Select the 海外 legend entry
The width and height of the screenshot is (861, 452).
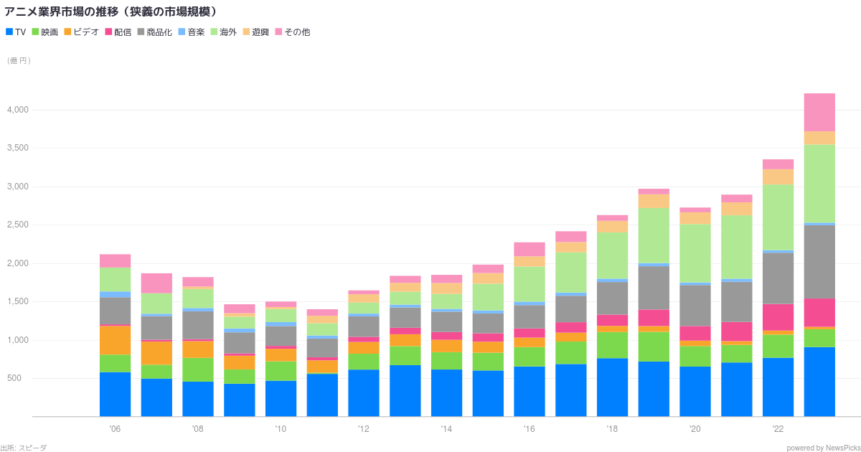point(227,32)
